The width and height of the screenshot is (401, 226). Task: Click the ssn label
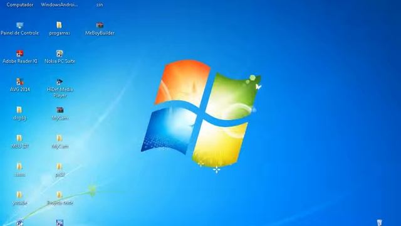point(100,4)
